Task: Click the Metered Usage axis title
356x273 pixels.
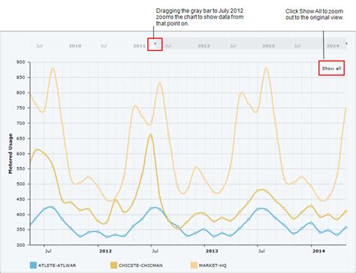Action: point(11,154)
